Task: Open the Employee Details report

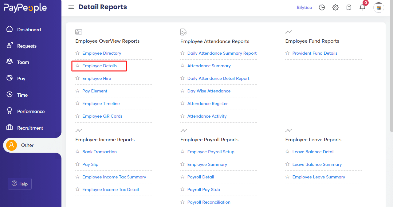Action: pyautogui.click(x=100, y=66)
